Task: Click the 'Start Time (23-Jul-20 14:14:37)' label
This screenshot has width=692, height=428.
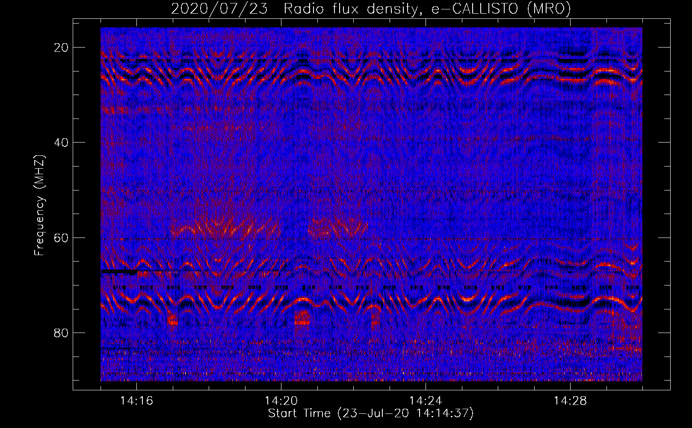Action: 371,413
